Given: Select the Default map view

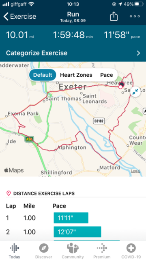Looking at the screenshot, I should click(43, 75).
